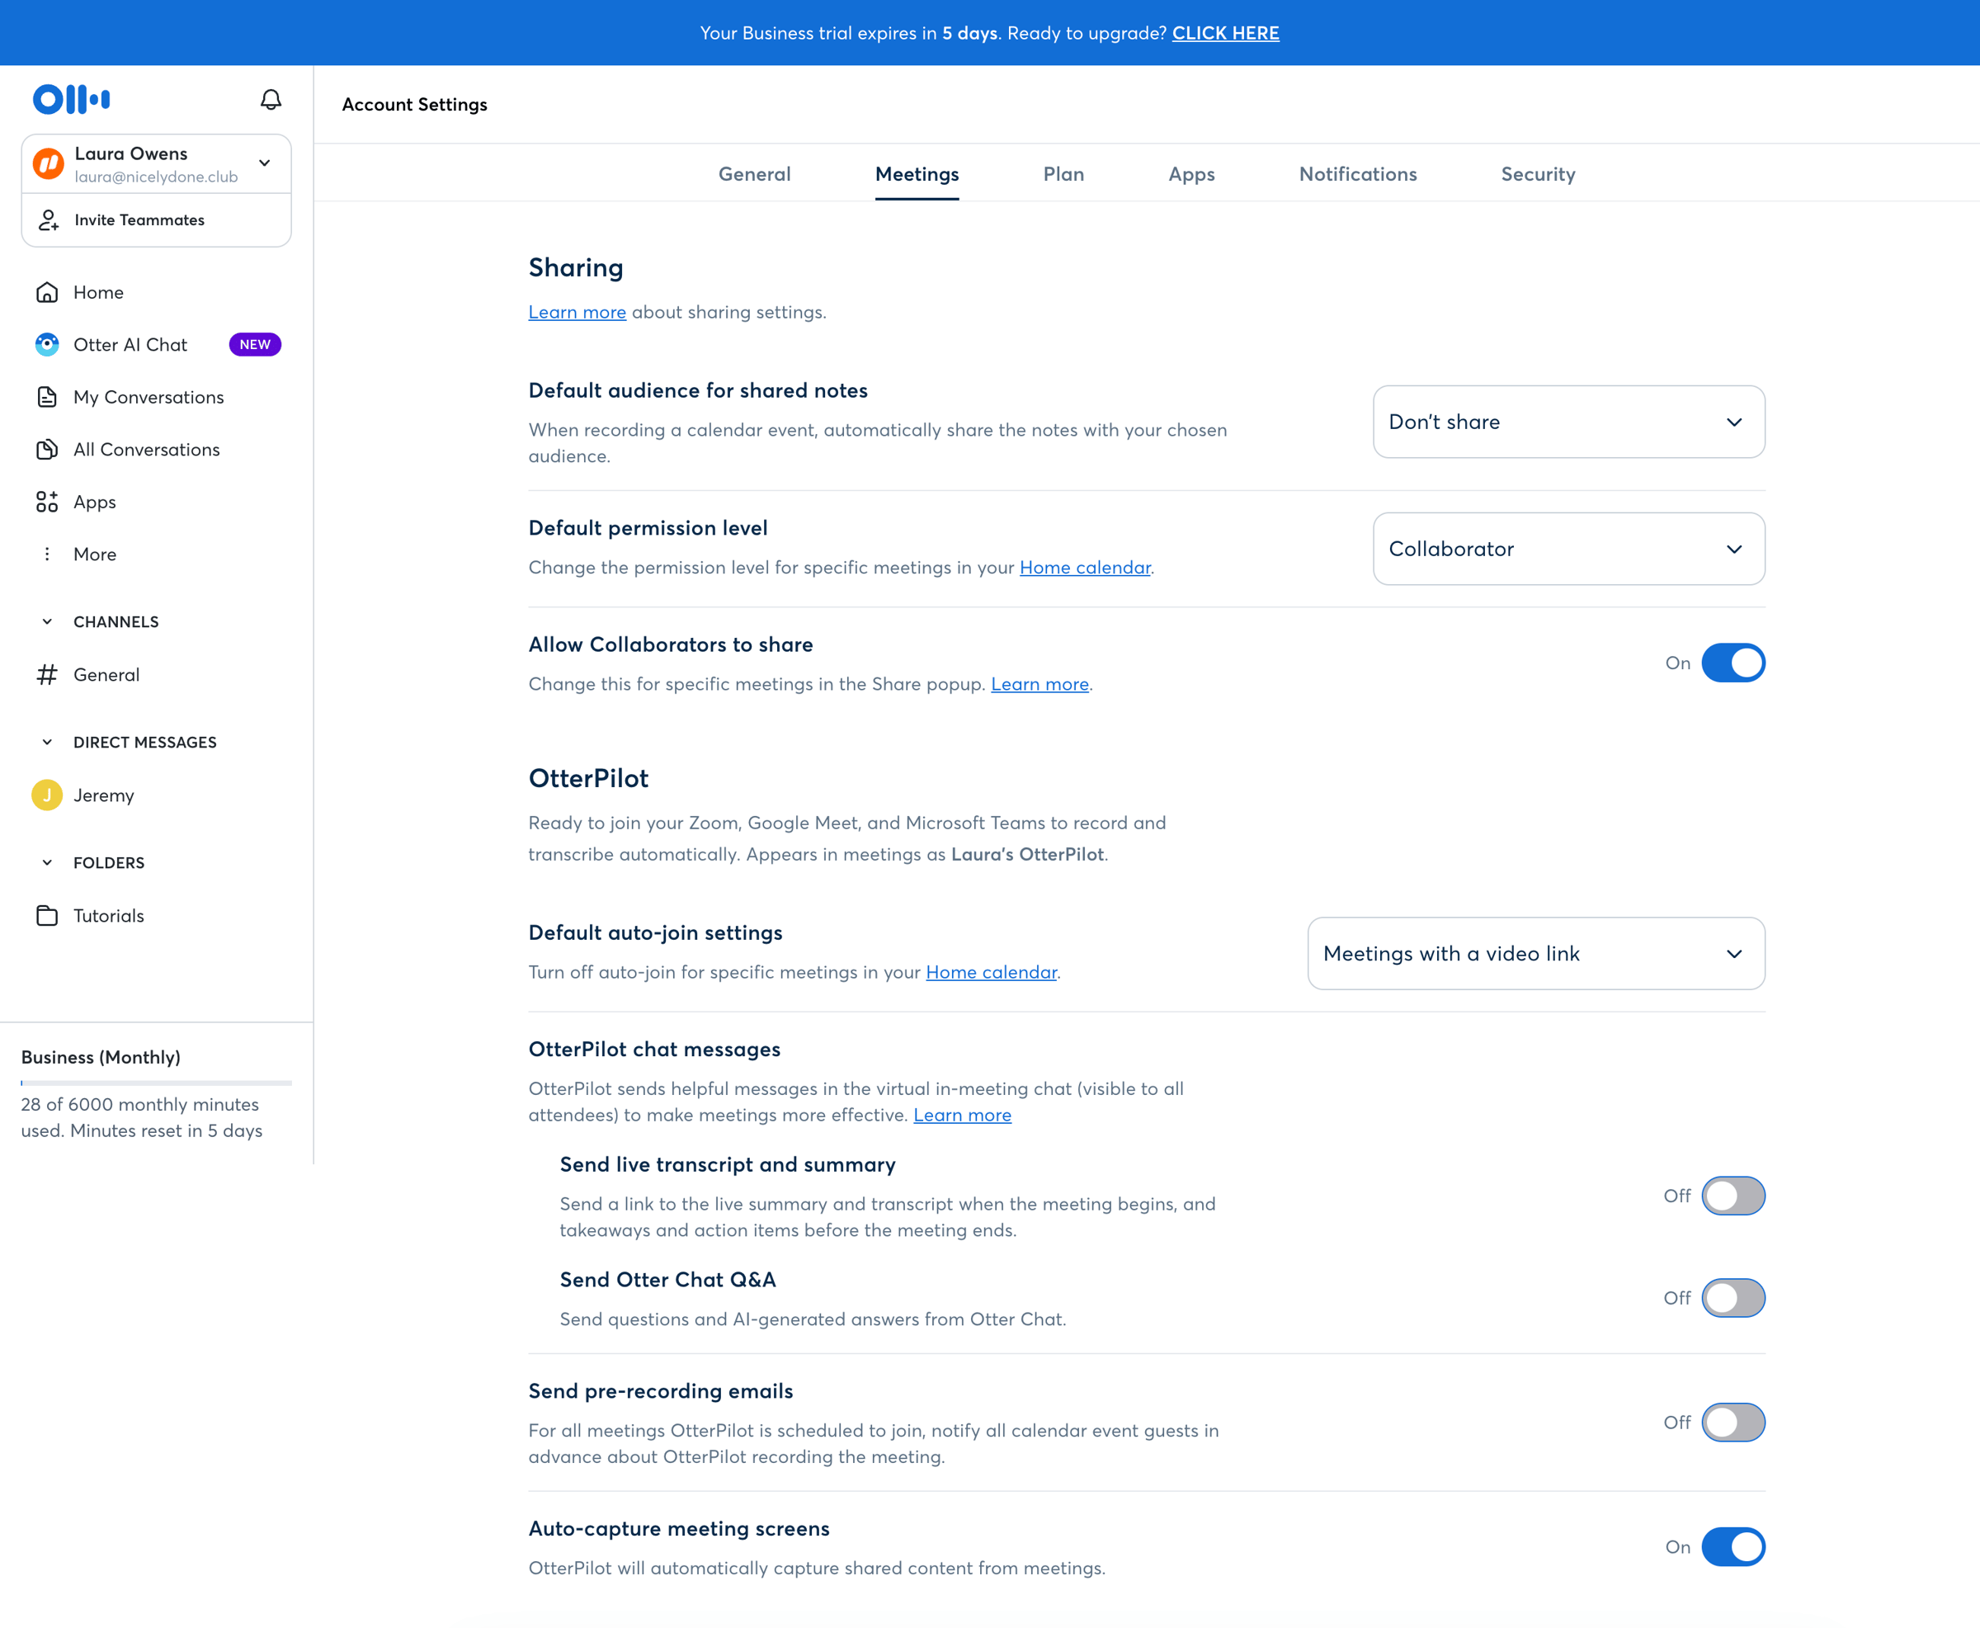Click the monthly minutes usage progress bar
Viewport: 1980px width, 1628px height.
point(157,1083)
